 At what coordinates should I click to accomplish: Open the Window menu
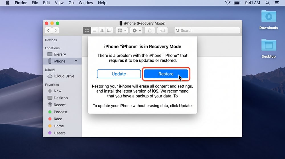point(86,3)
